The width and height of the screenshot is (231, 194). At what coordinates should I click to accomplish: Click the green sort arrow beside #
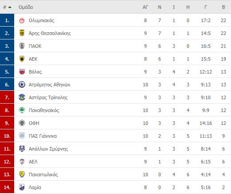click(x=10, y=7)
